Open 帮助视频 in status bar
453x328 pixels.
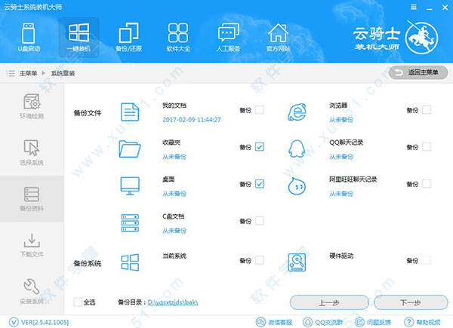point(422,322)
